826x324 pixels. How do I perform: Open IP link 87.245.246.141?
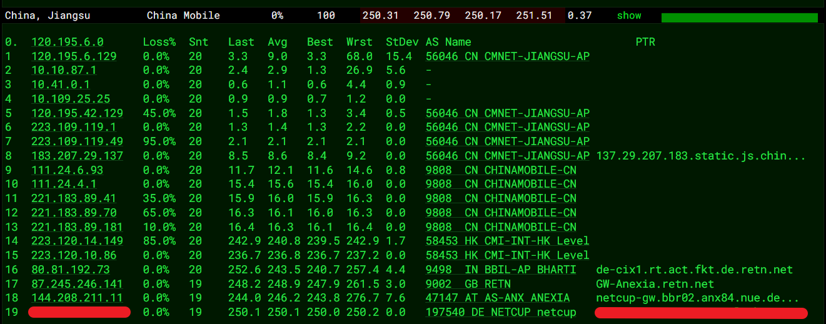[77, 284]
